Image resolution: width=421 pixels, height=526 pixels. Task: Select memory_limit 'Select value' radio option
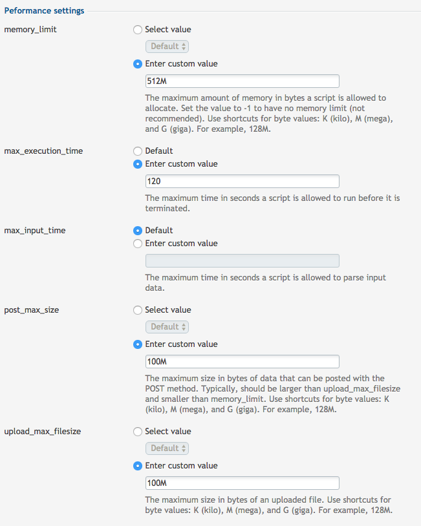coord(137,30)
